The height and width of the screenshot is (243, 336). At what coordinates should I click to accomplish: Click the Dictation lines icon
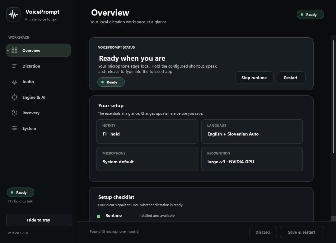click(x=14, y=66)
